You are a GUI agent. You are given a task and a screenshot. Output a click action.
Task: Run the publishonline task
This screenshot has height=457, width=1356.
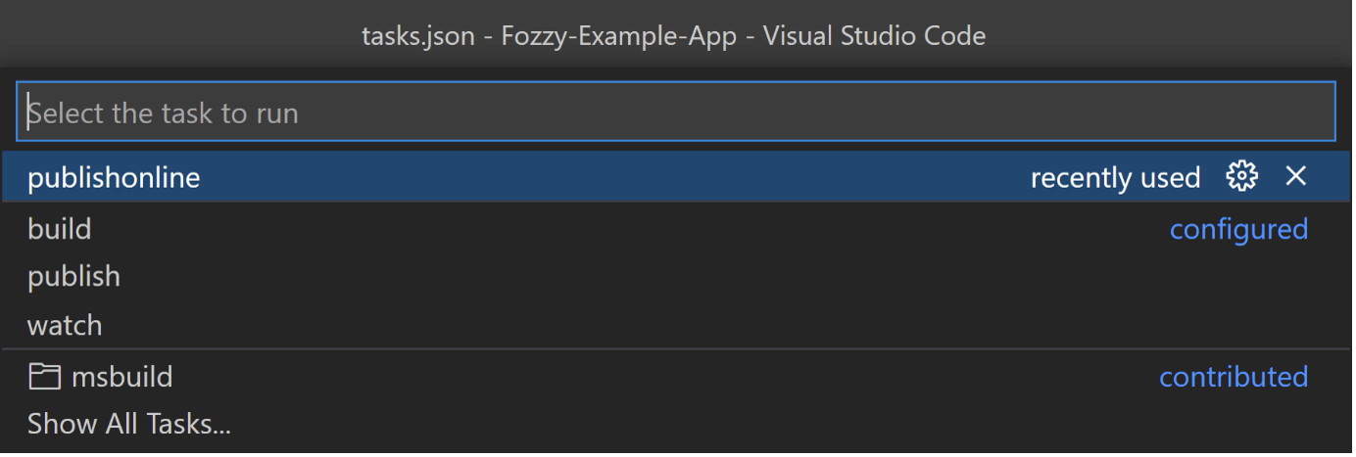point(676,177)
